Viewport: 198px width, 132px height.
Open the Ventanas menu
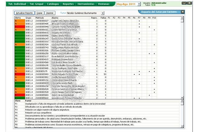click(104, 4)
